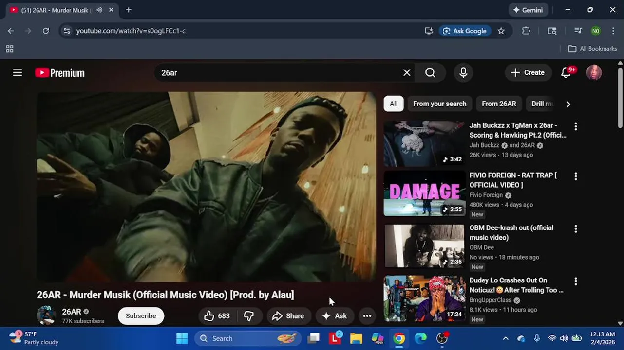624x350 pixels.
Task: Bookmark this page with star
Action: coord(501,31)
